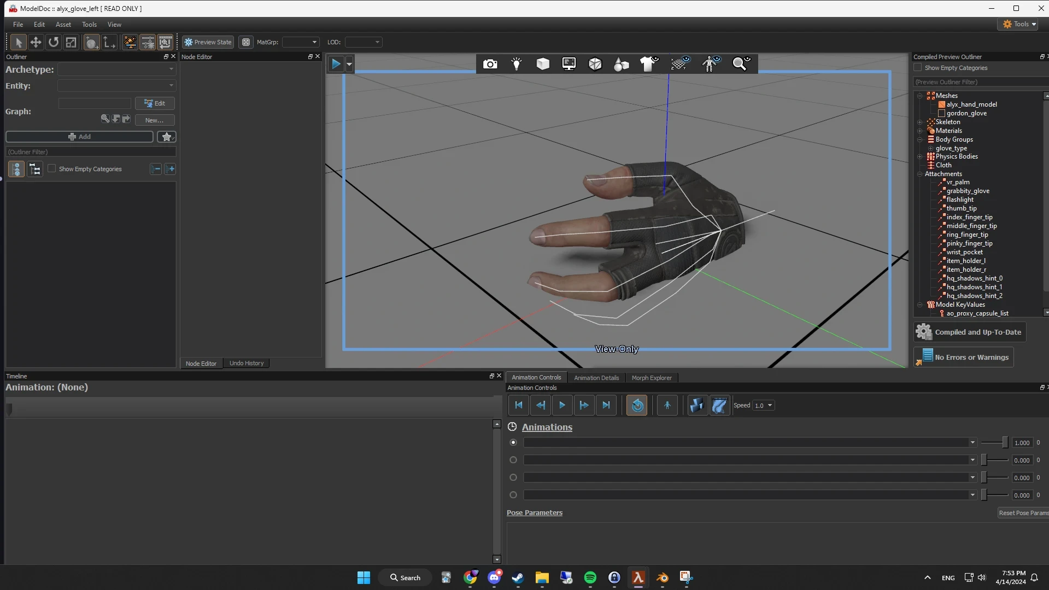Open the Asset menu
The height and width of the screenshot is (590, 1049).
pos(63,25)
